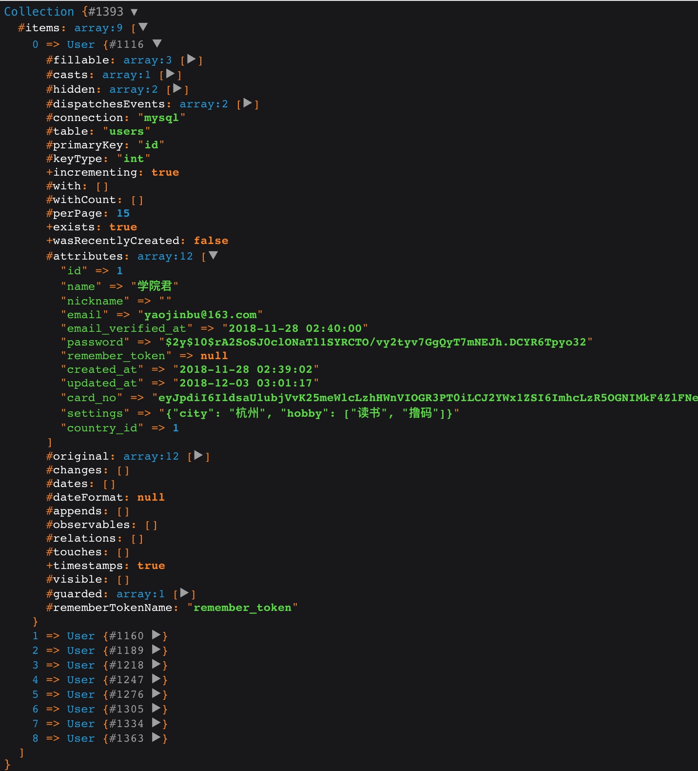The image size is (698, 771).
Task: Collapse the Collection {#1393 dump
Action: 134,12
